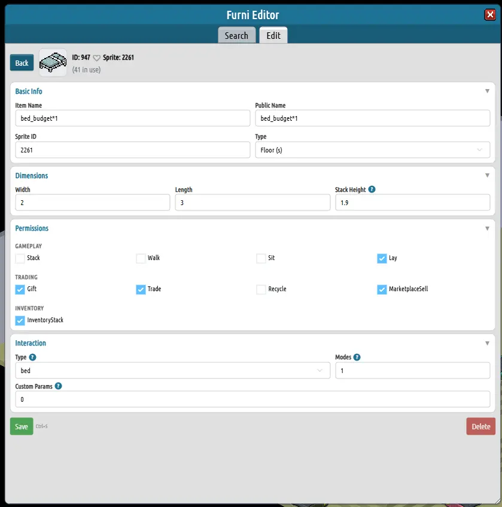Switch to the Search tab
The width and height of the screenshot is (502, 507).
236,35
